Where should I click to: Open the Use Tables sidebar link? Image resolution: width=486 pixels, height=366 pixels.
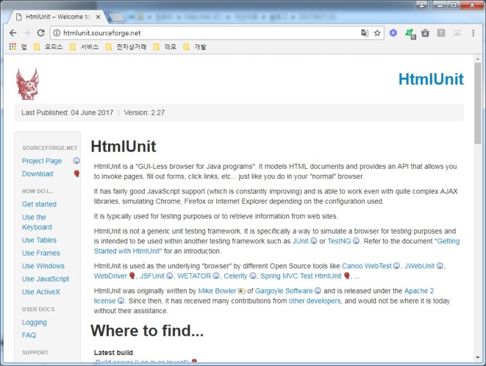pyautogui.click(x=39, y=240)
